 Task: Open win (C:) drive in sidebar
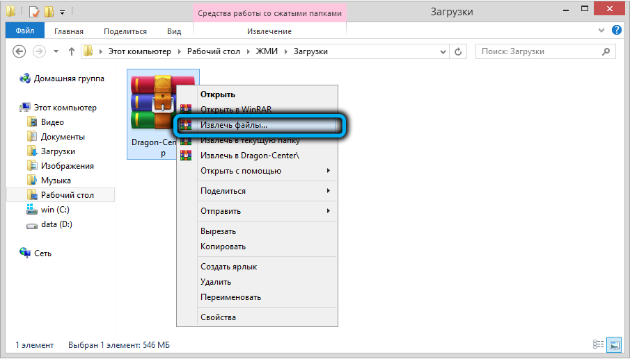tap(55, 210)
